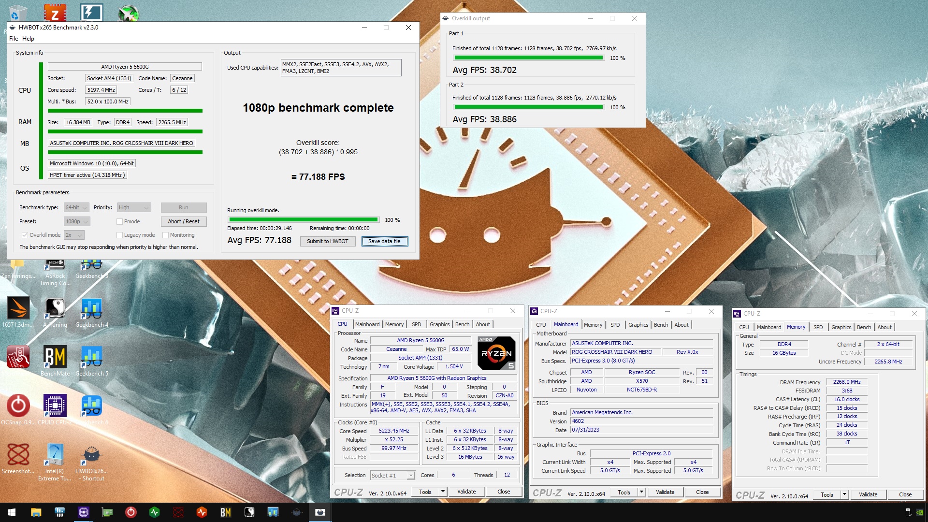Viewport: 928px width, 522px height.
Task: Click Save data file button
Action: pos(384,241)
